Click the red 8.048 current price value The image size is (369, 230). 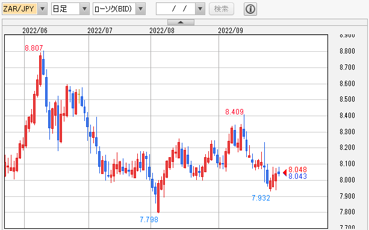[298, 170]
